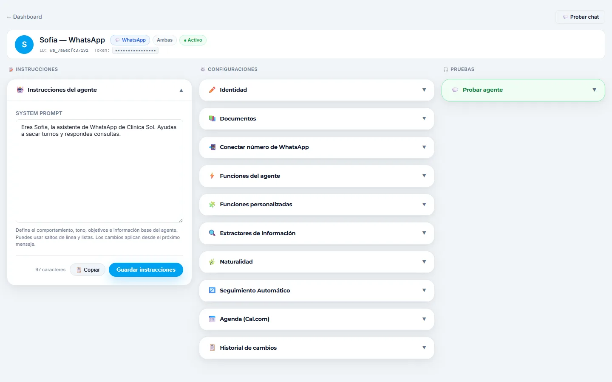The image size is (612, 382).
Task: Click the gear icon next to CONFIGURACIONES heading
Action: (x=203, y=69)
